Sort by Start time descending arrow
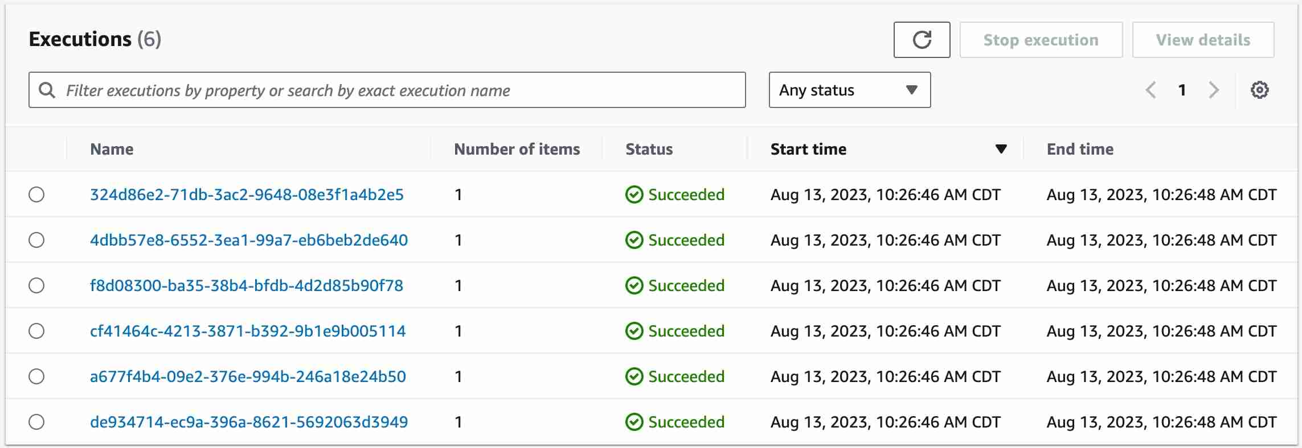 tap(1001, 149)
